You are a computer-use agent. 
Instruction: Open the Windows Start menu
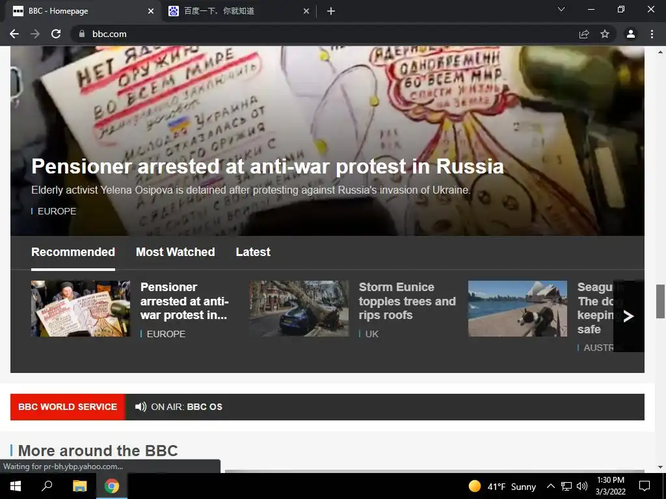tap(16, 486)
